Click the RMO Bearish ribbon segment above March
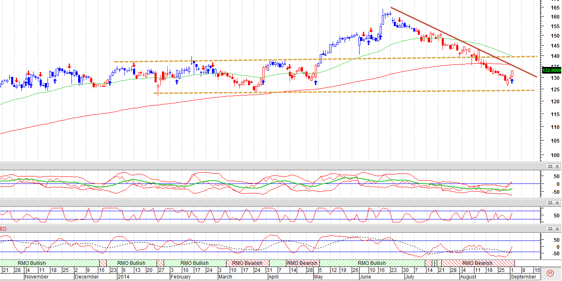 pyautogui.click(x=247, y=263)
